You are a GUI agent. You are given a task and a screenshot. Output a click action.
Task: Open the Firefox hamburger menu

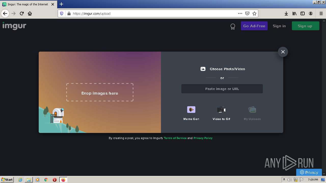[x=321, y=13]
